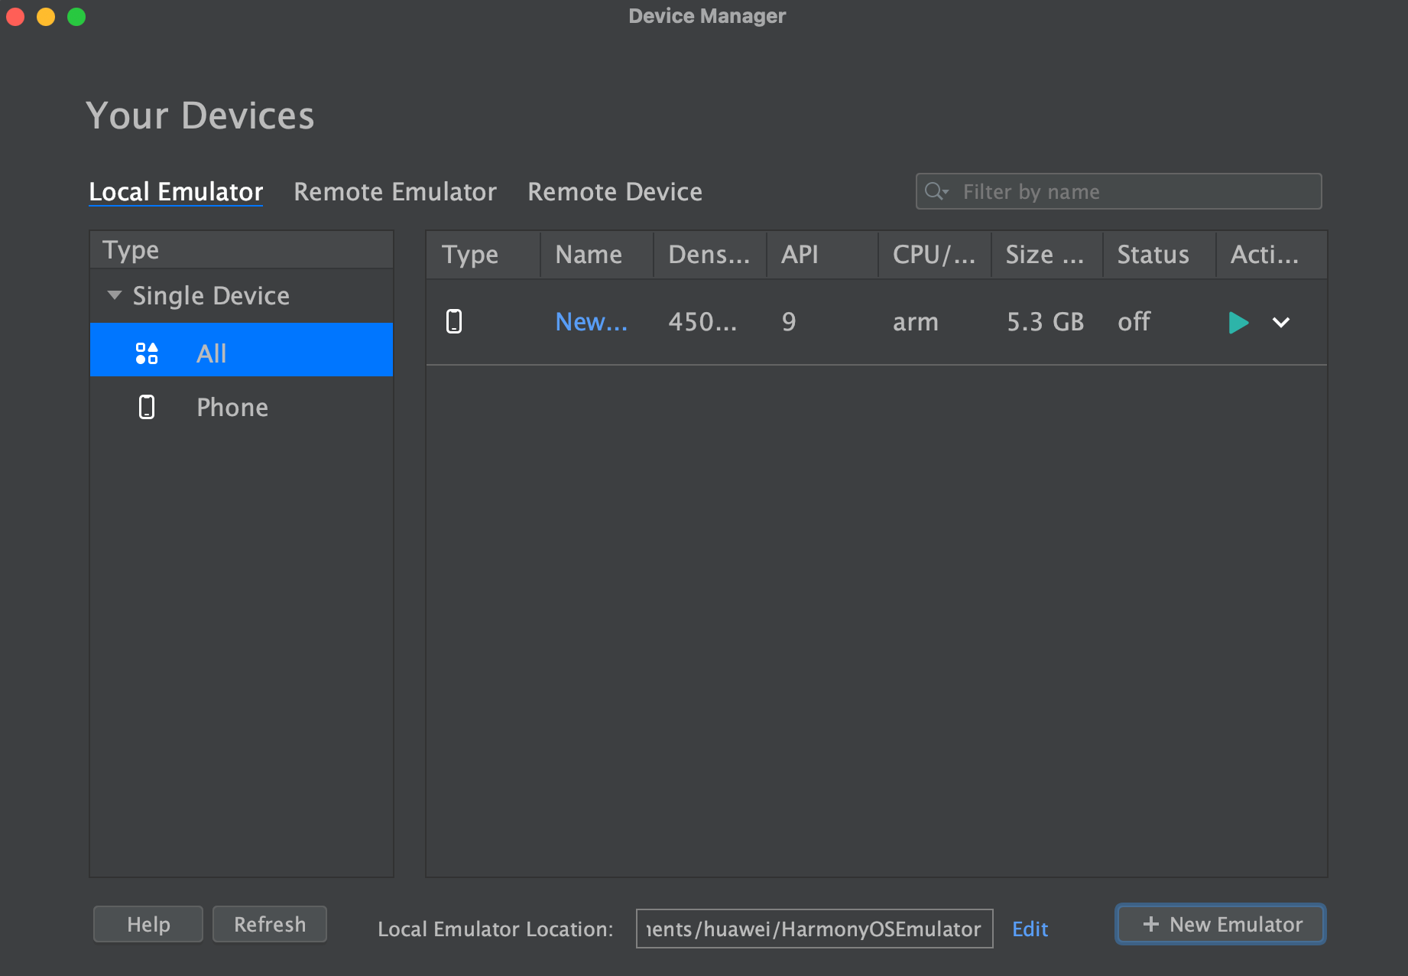Open the emulator name link starting with New
The image size is (1408, 976).
pos(591,322)
